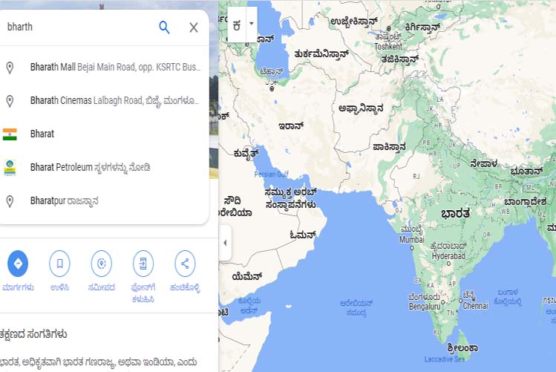Choose the Bharath Cinemas Lalbagh Road suggestion

click(115, 101)
